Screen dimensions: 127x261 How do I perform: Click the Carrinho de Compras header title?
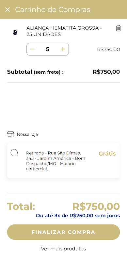point(53,10)
